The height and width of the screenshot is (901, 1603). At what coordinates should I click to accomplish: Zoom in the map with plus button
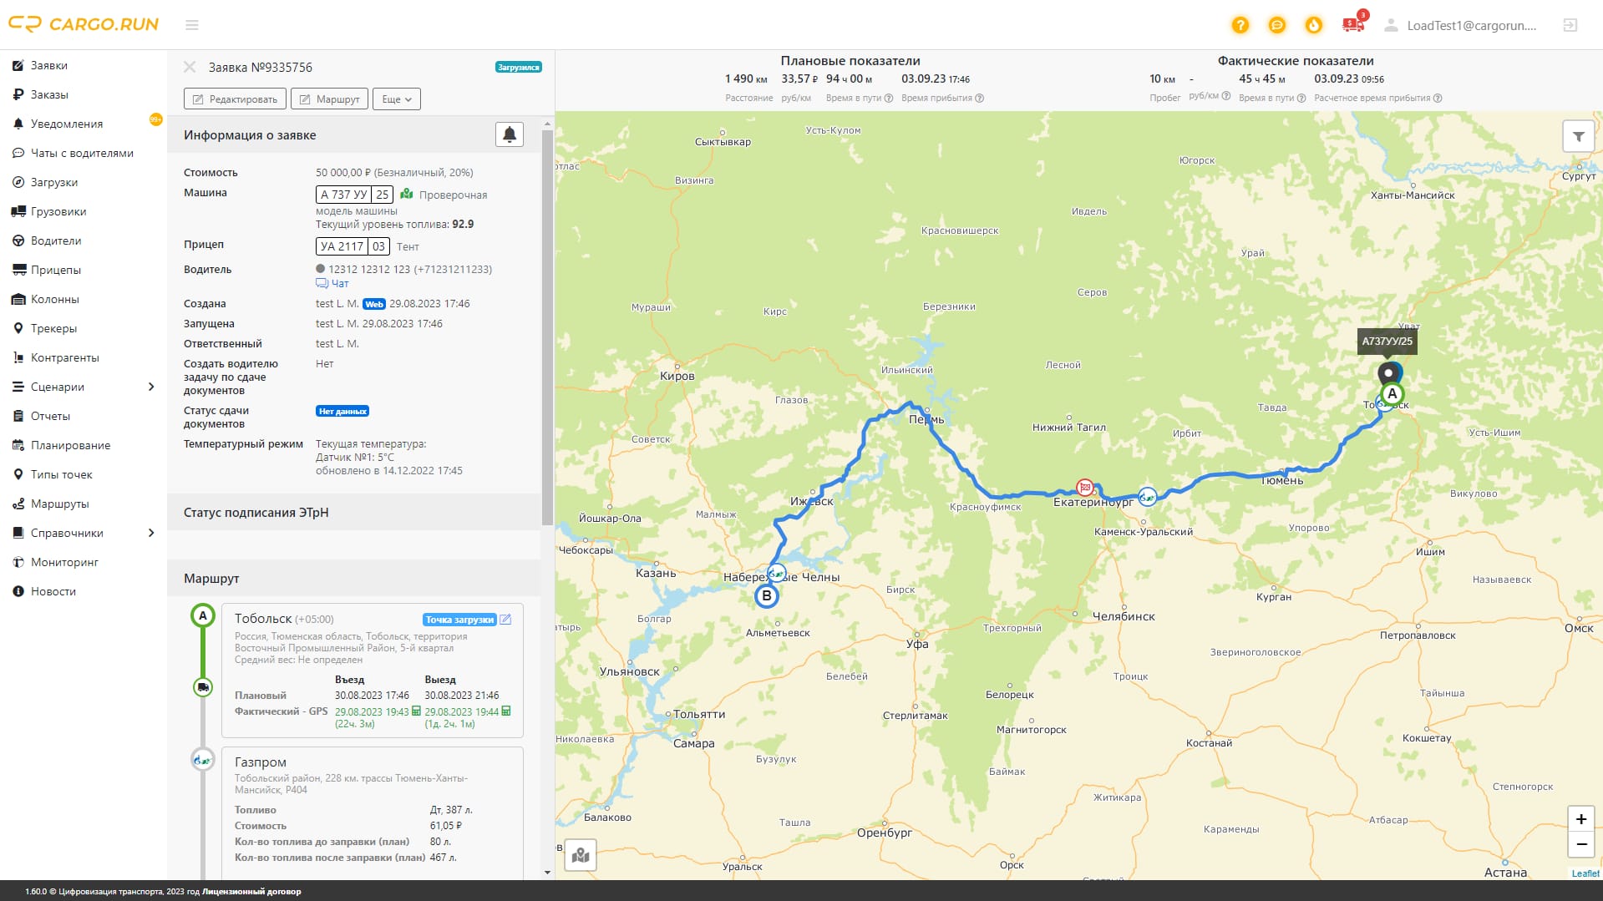[x=1581, y=819]
